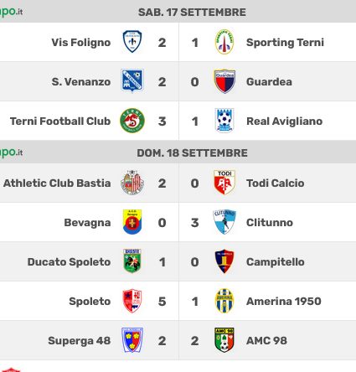The width and height of the screenshot is (356, 372).
Task: Open the S. Venanzo club badge
Action: 132,81
